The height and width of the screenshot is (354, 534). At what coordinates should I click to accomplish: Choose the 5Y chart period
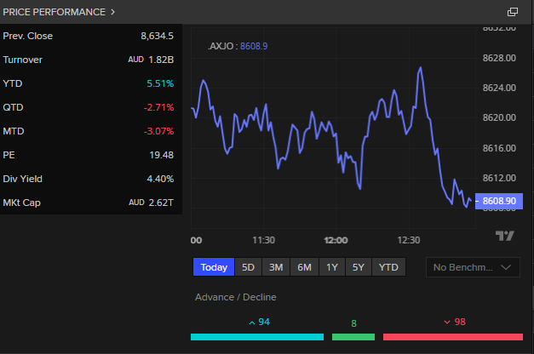[359, 267]
